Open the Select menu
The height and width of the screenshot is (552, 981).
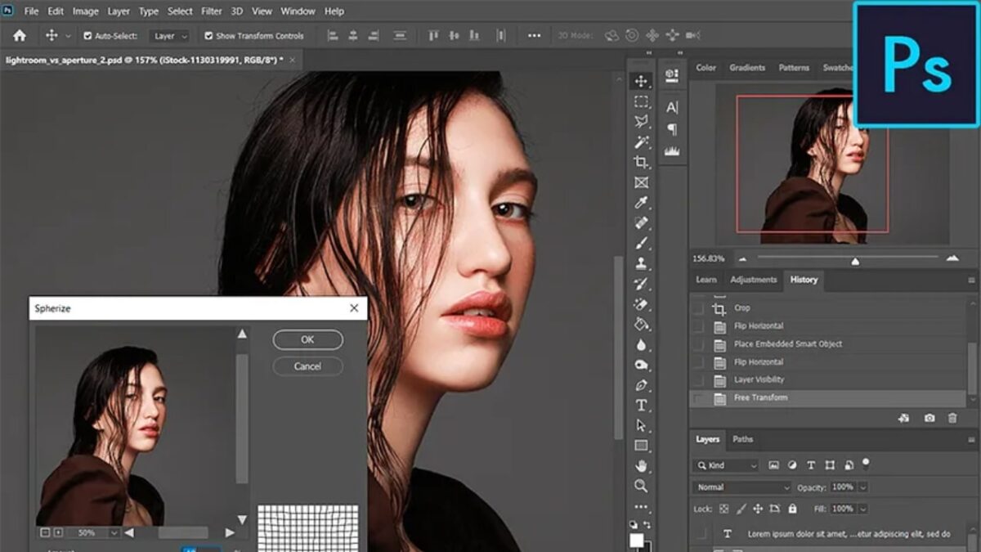[180, 11]
